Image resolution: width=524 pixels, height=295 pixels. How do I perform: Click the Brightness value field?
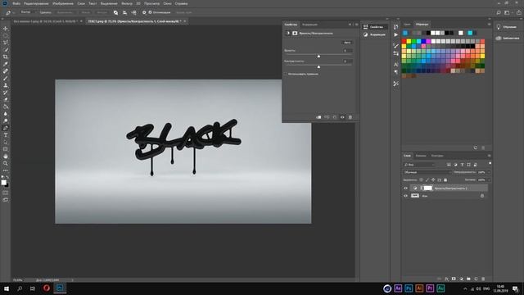pos(347,51)
